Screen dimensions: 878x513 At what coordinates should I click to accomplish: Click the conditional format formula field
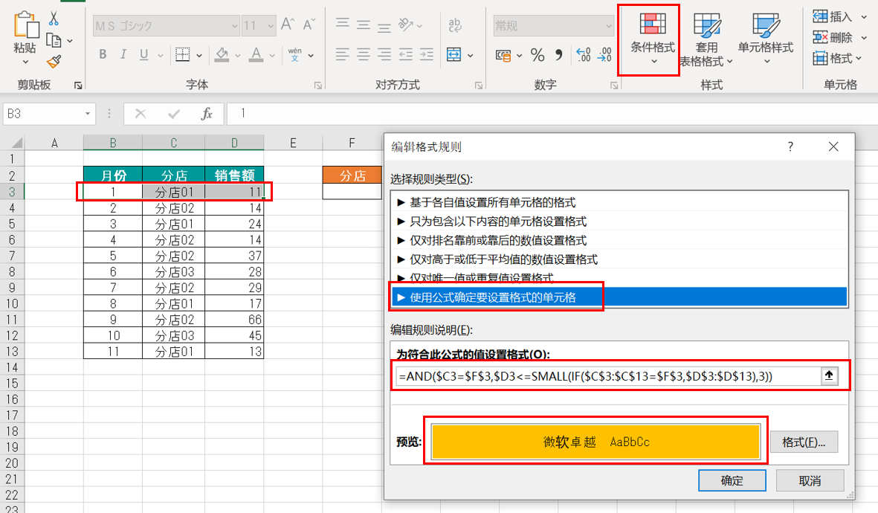(x=608, y=375)
